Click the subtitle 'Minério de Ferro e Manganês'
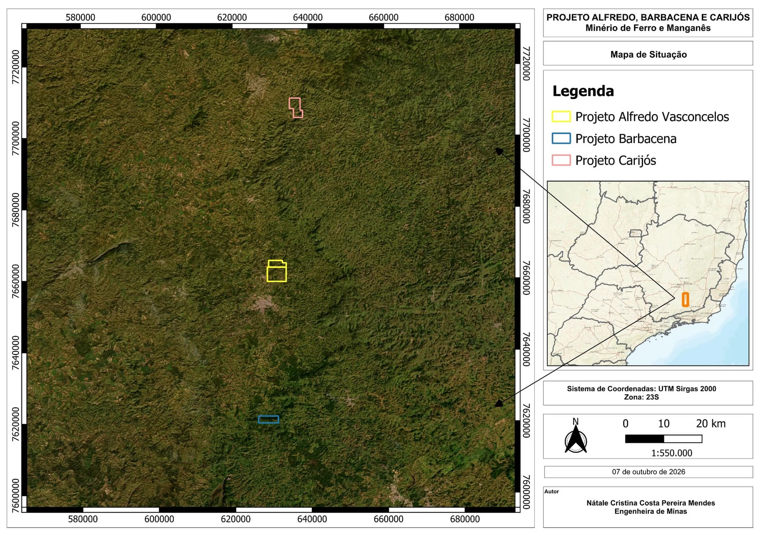 point(648,28)
